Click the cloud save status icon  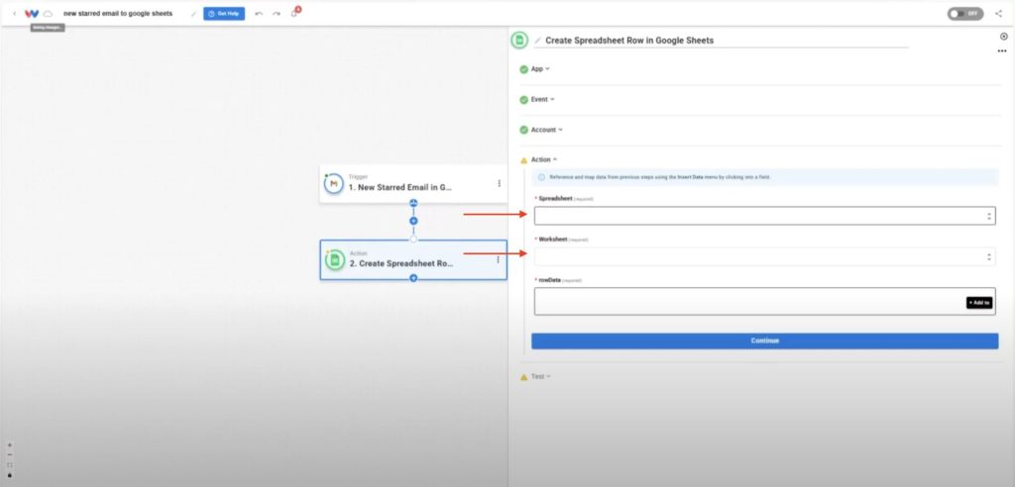(x=48, y=14)
